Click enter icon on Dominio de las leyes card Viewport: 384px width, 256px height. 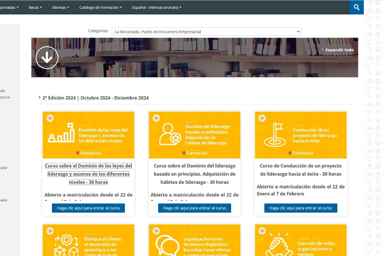tap(50, 118)
